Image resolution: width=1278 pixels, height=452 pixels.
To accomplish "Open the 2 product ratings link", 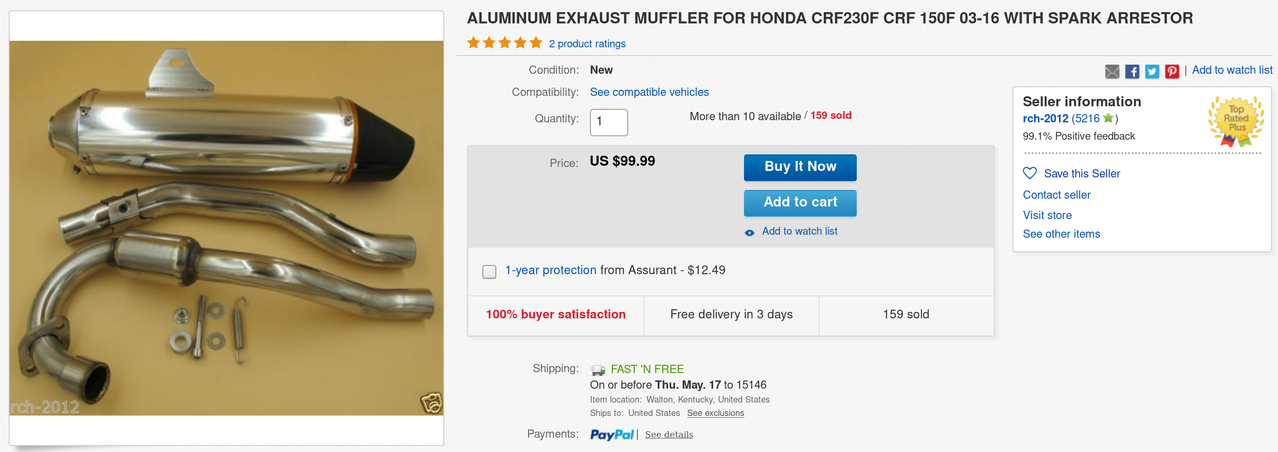I will coord(587,44).
